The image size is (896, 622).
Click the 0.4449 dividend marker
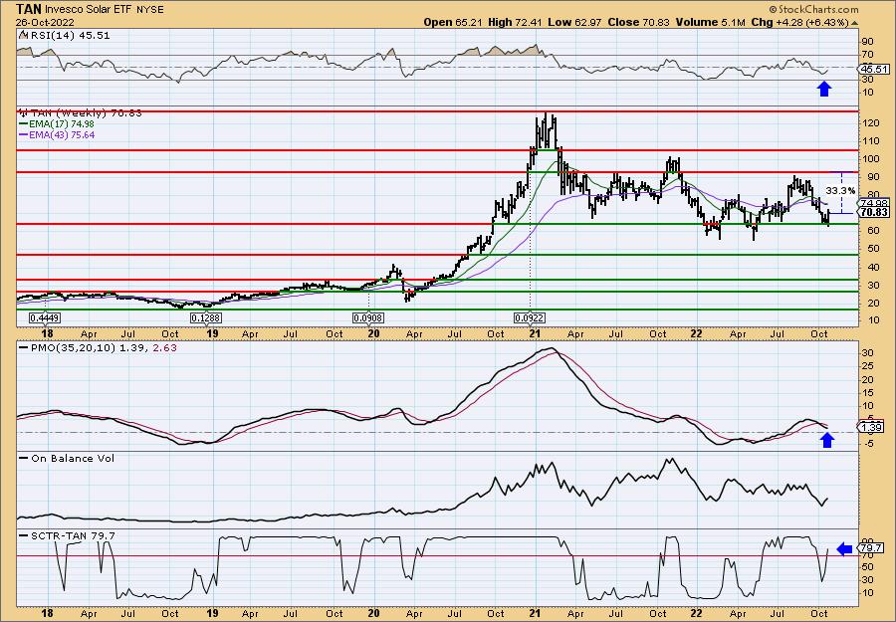[x=45, y=317]
